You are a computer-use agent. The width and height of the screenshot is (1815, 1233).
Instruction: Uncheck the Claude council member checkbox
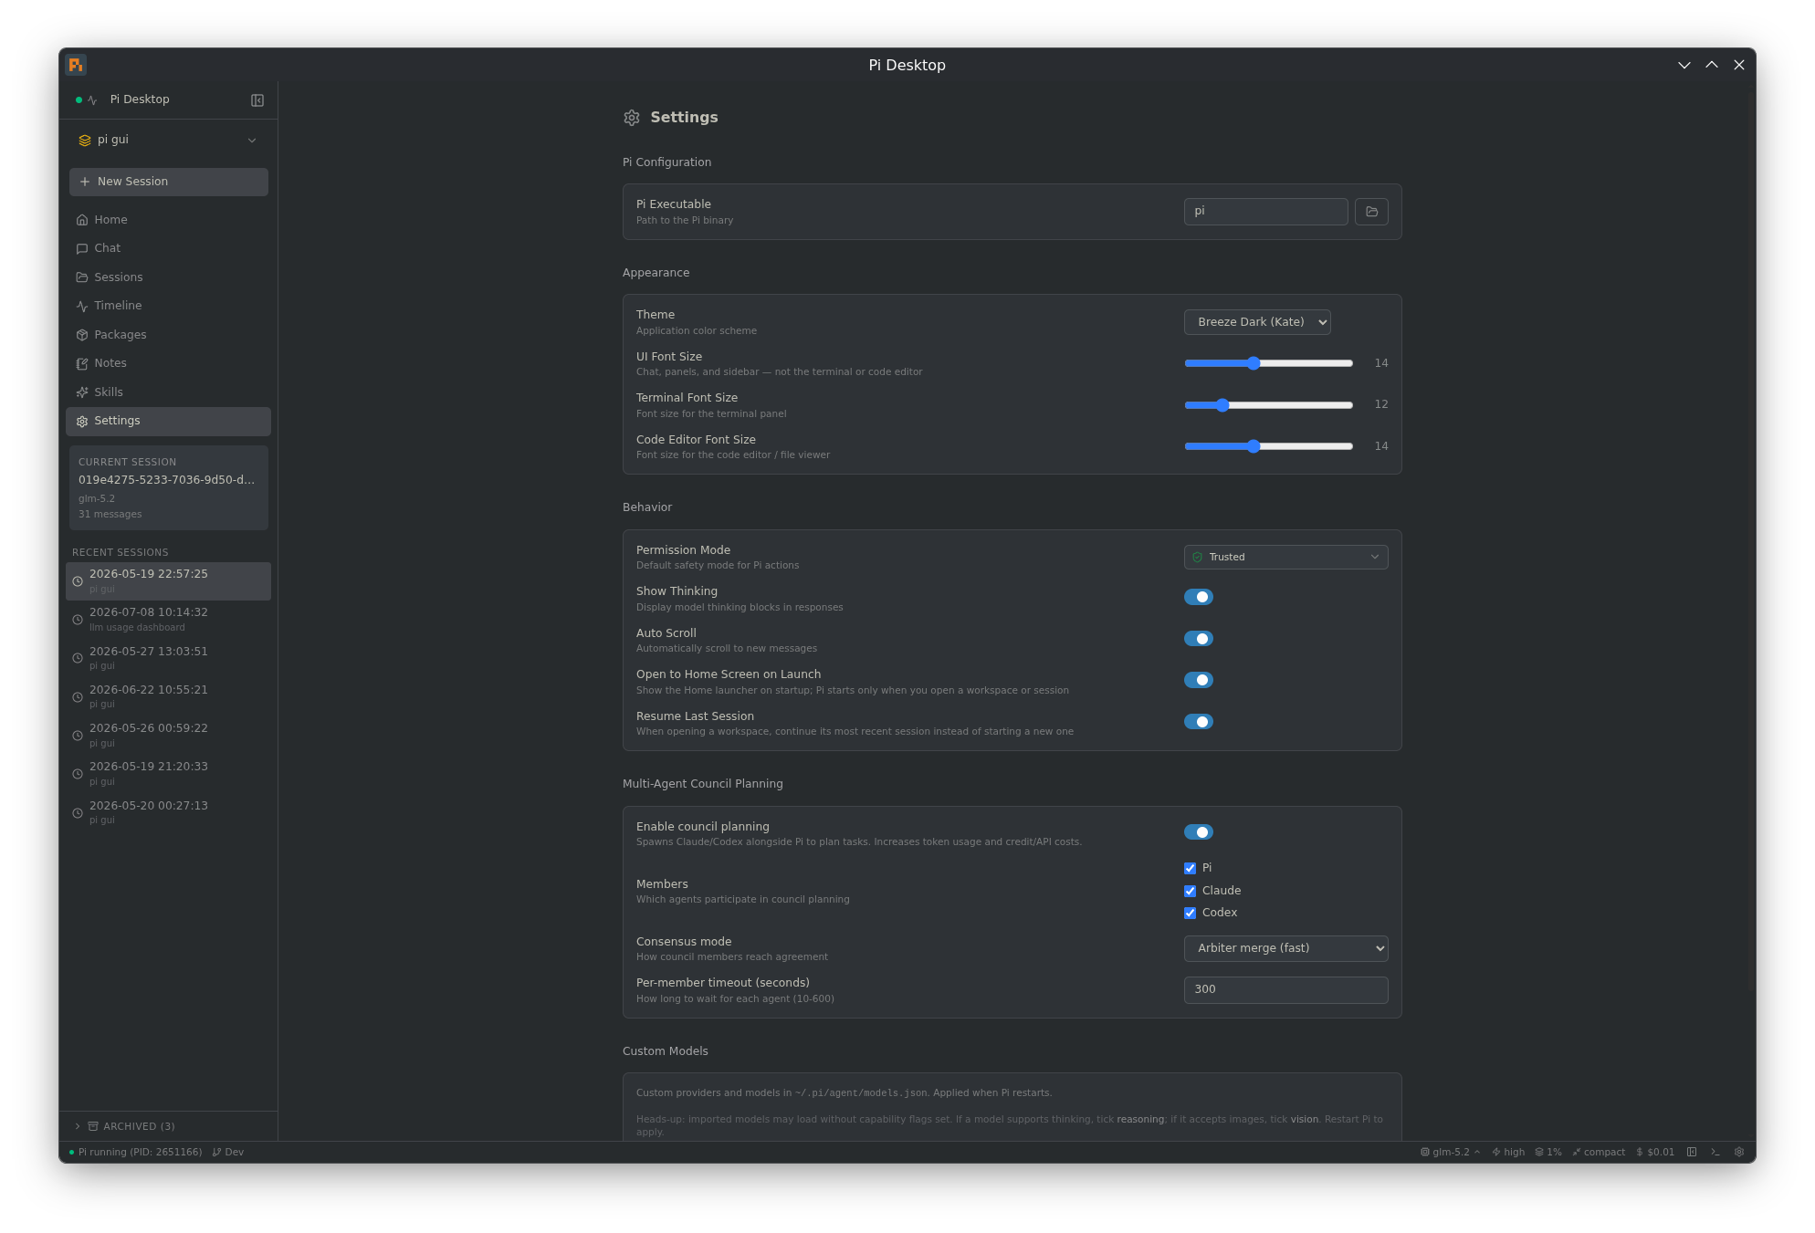tap(1190, 892)
